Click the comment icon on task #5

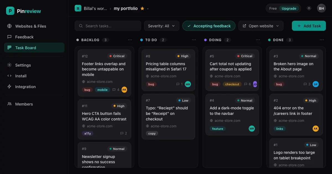pyautogui.click(x=246, y=84)
